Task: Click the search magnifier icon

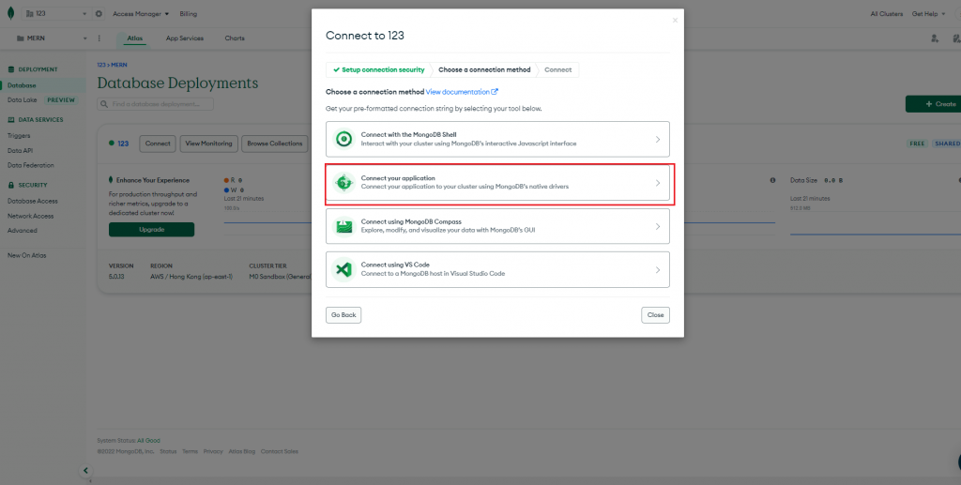Action: coord(106,104)
